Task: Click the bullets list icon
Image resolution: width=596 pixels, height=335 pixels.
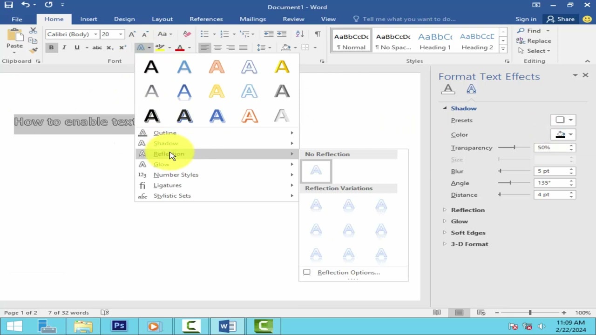Action: click(x=204, y=34)
